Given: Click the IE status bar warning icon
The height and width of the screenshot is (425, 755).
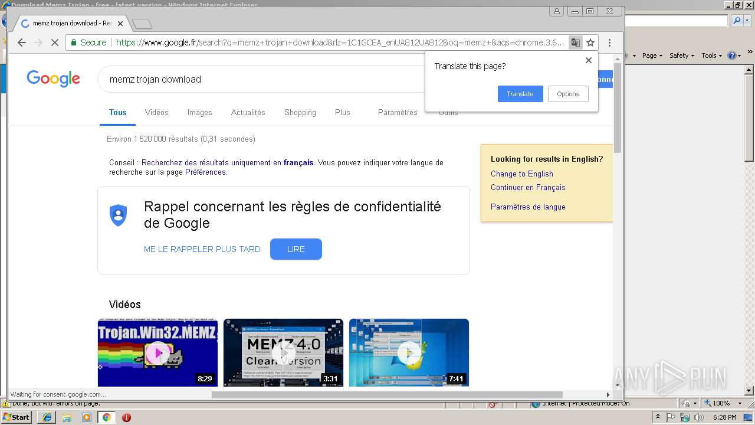Looking at the screenshot, I should tap(5, 404).
